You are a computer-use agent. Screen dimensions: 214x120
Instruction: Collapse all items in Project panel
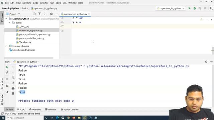(x=44, y=14)
